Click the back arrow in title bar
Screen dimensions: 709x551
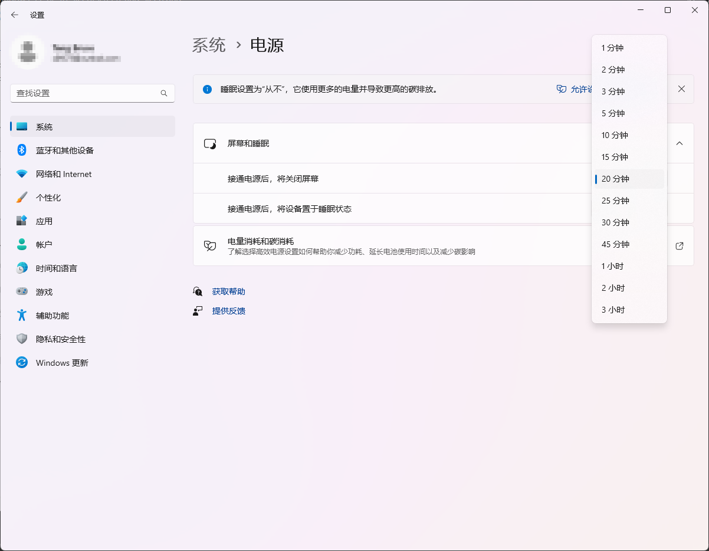(15, 15)
